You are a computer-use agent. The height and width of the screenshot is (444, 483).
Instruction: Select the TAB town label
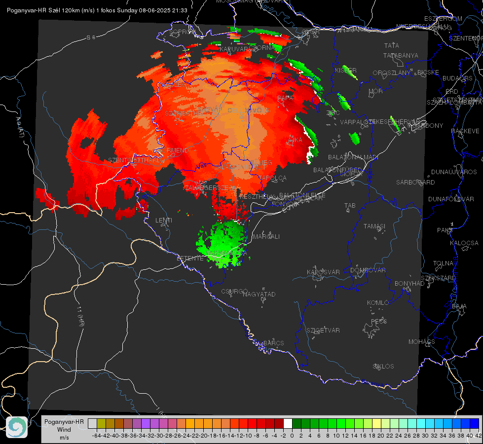pos(350,206)
